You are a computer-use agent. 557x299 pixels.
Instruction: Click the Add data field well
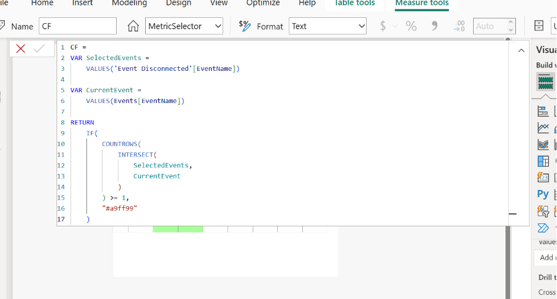[545, 257]
